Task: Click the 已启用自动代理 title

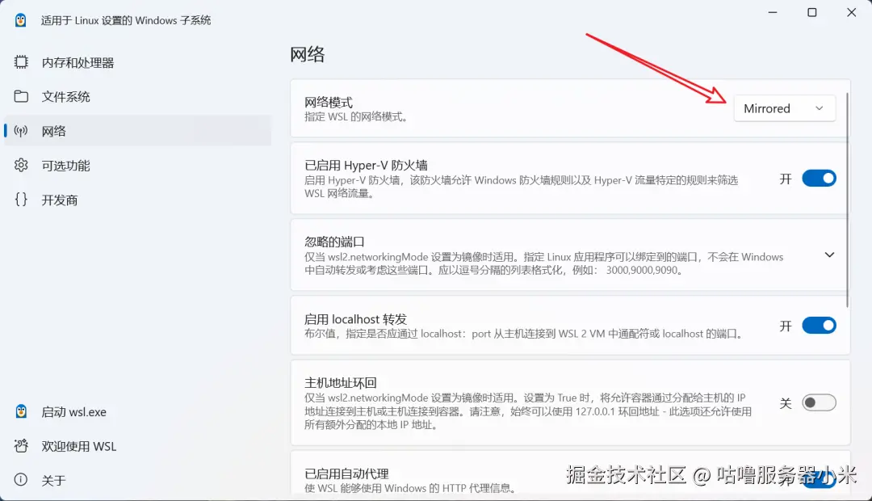Action: (346, 474)
